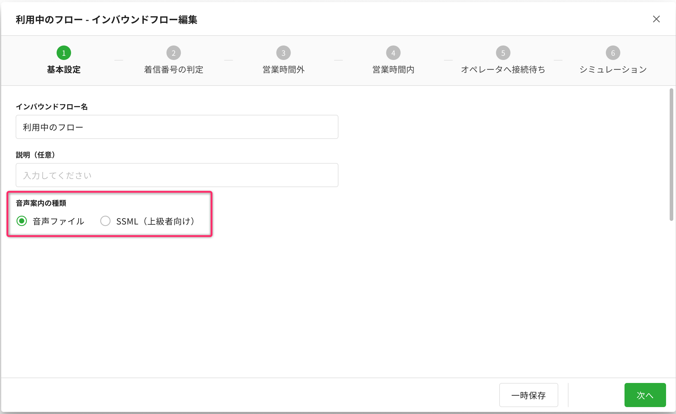Click the 説明（任意） label
The width and height of the screenshot is (676, 414).
(x=36, y=155)
